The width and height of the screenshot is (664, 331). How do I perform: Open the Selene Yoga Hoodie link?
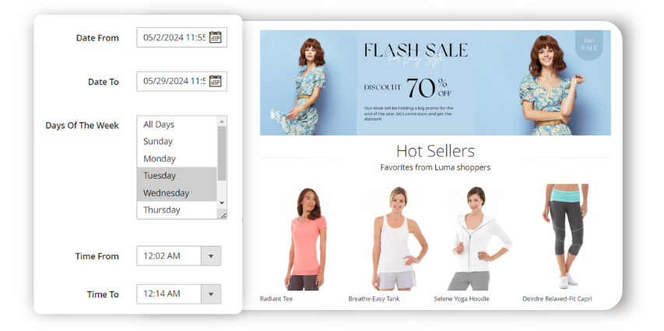462,299
